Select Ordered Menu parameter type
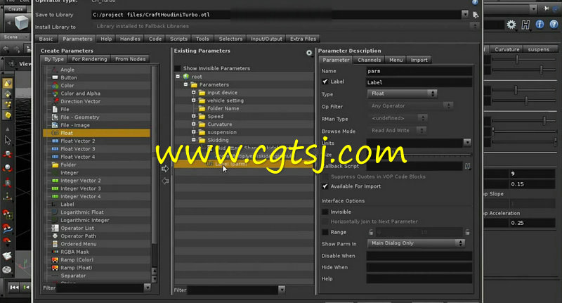This screenshot has width=562, height=303. coord(78,244)
